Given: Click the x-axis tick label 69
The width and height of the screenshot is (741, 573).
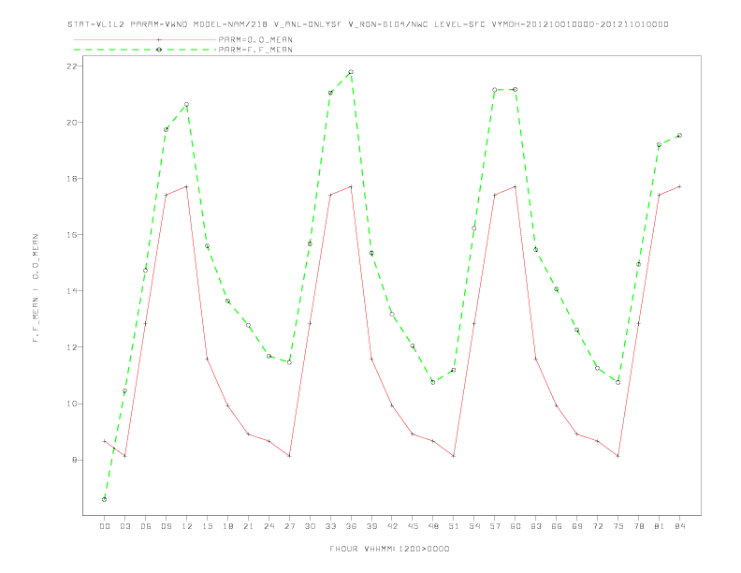Looking at the screenshot, I should pos(577,526).
